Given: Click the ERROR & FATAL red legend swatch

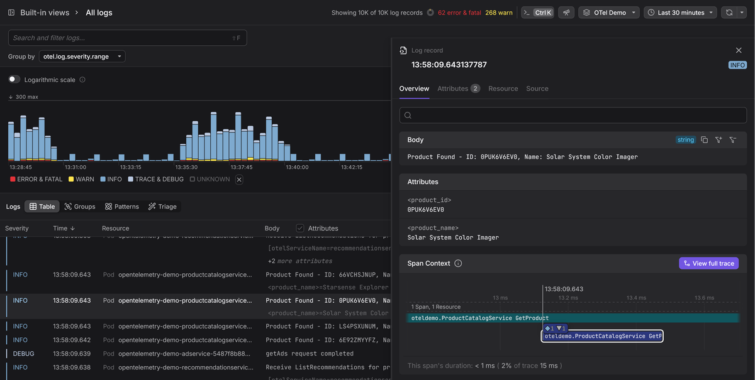Looking at the screenshot, I should pos(13,180).
